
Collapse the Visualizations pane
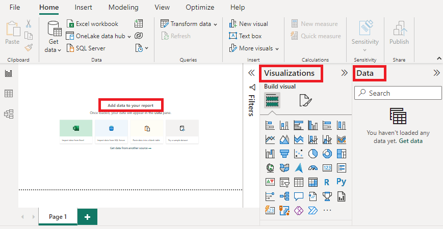[x=344, y=73]
